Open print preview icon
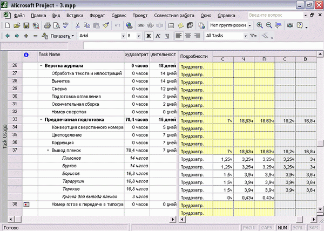Screen dimensions: 324x231 click(56, 25)
